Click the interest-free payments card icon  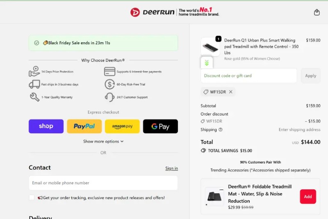(109, 71)
